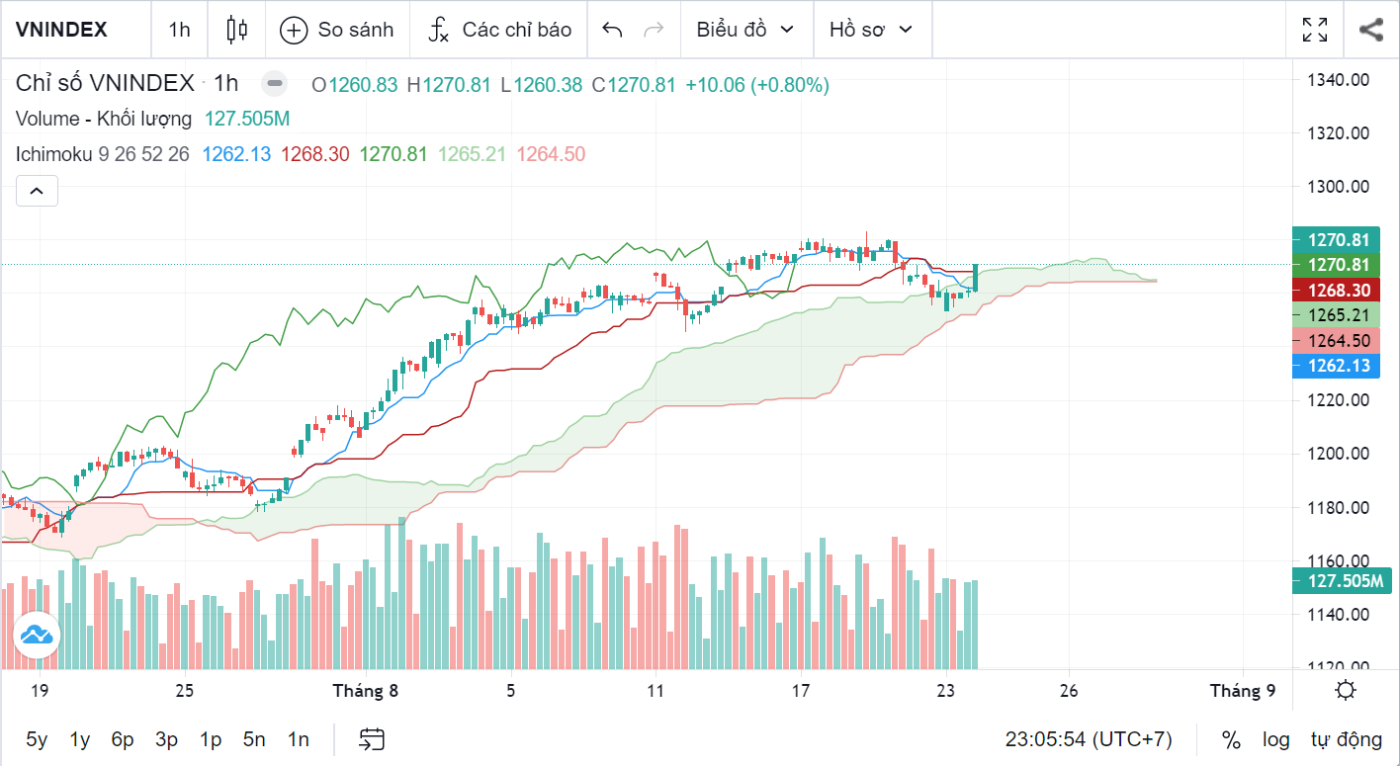1400x766 pixels.
Task: Click the Ichimoku 9 26 52 26 legend
Action: [x=103, y=154]
